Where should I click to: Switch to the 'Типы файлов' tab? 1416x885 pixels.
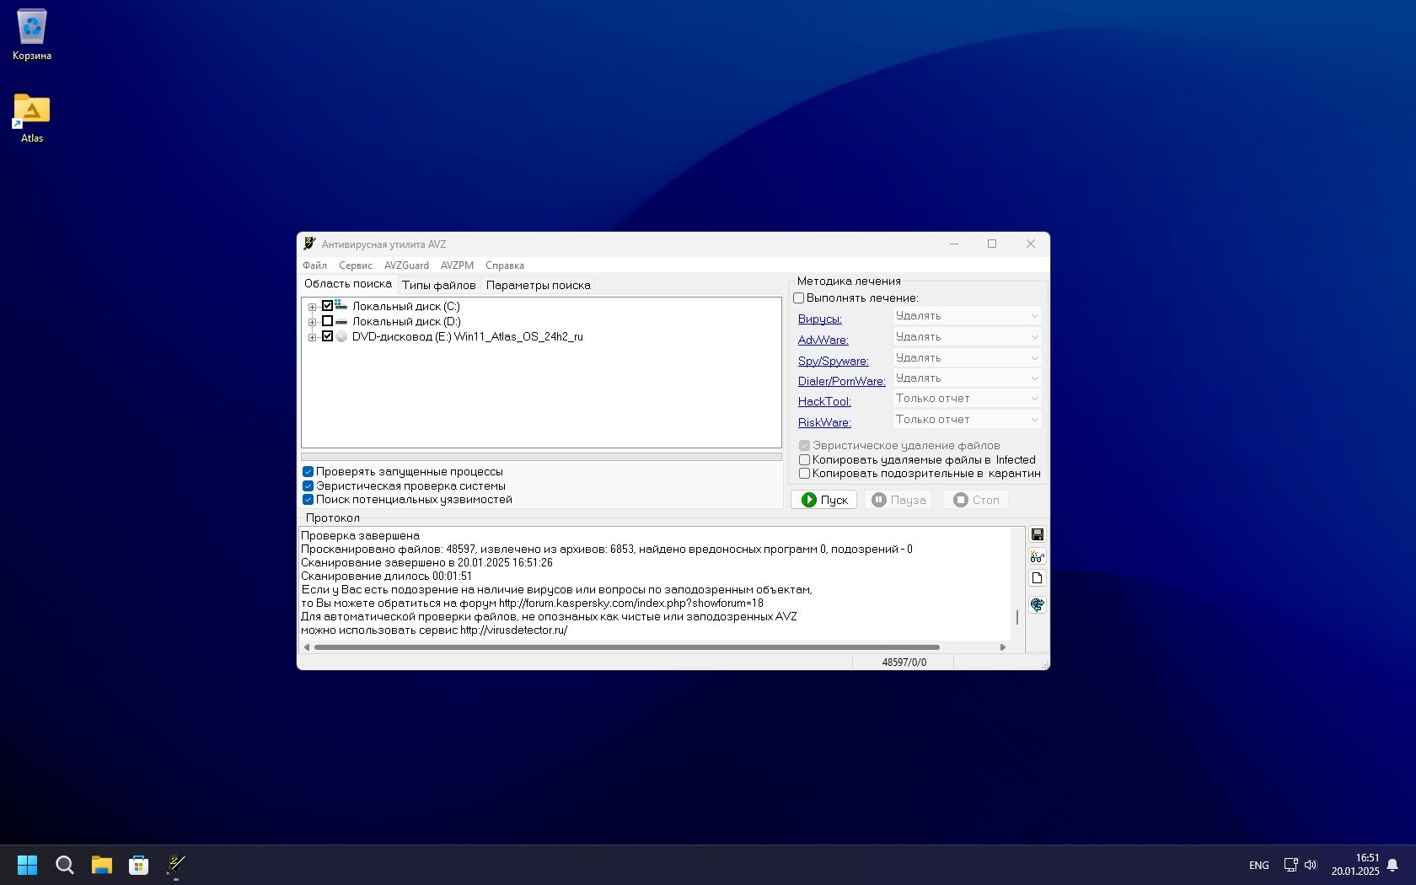point(438,286)
